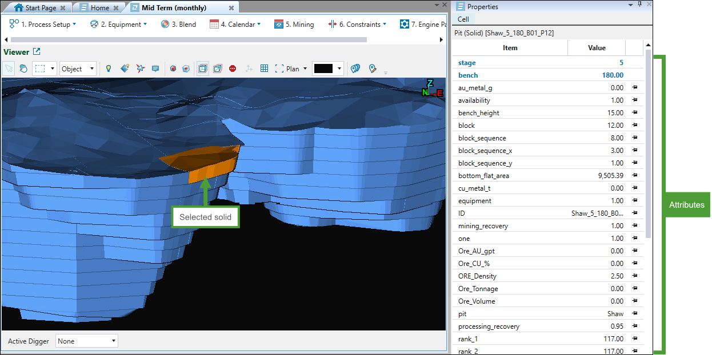712x355 pixels.
Task: Activate the pan hand tool
Action: (23, 68)
